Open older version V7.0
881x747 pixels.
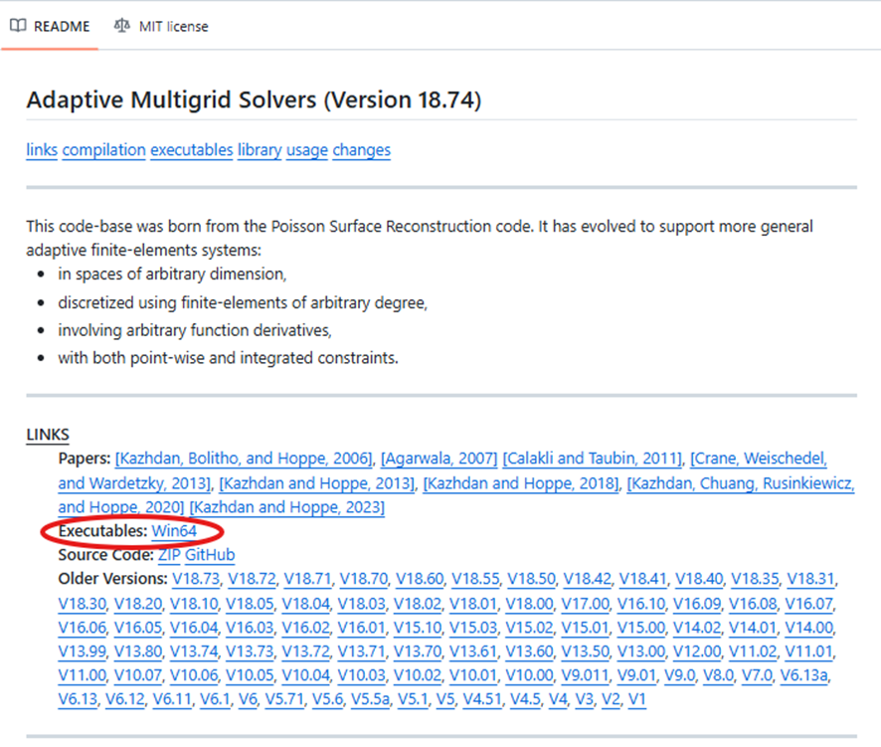point(757,675)
